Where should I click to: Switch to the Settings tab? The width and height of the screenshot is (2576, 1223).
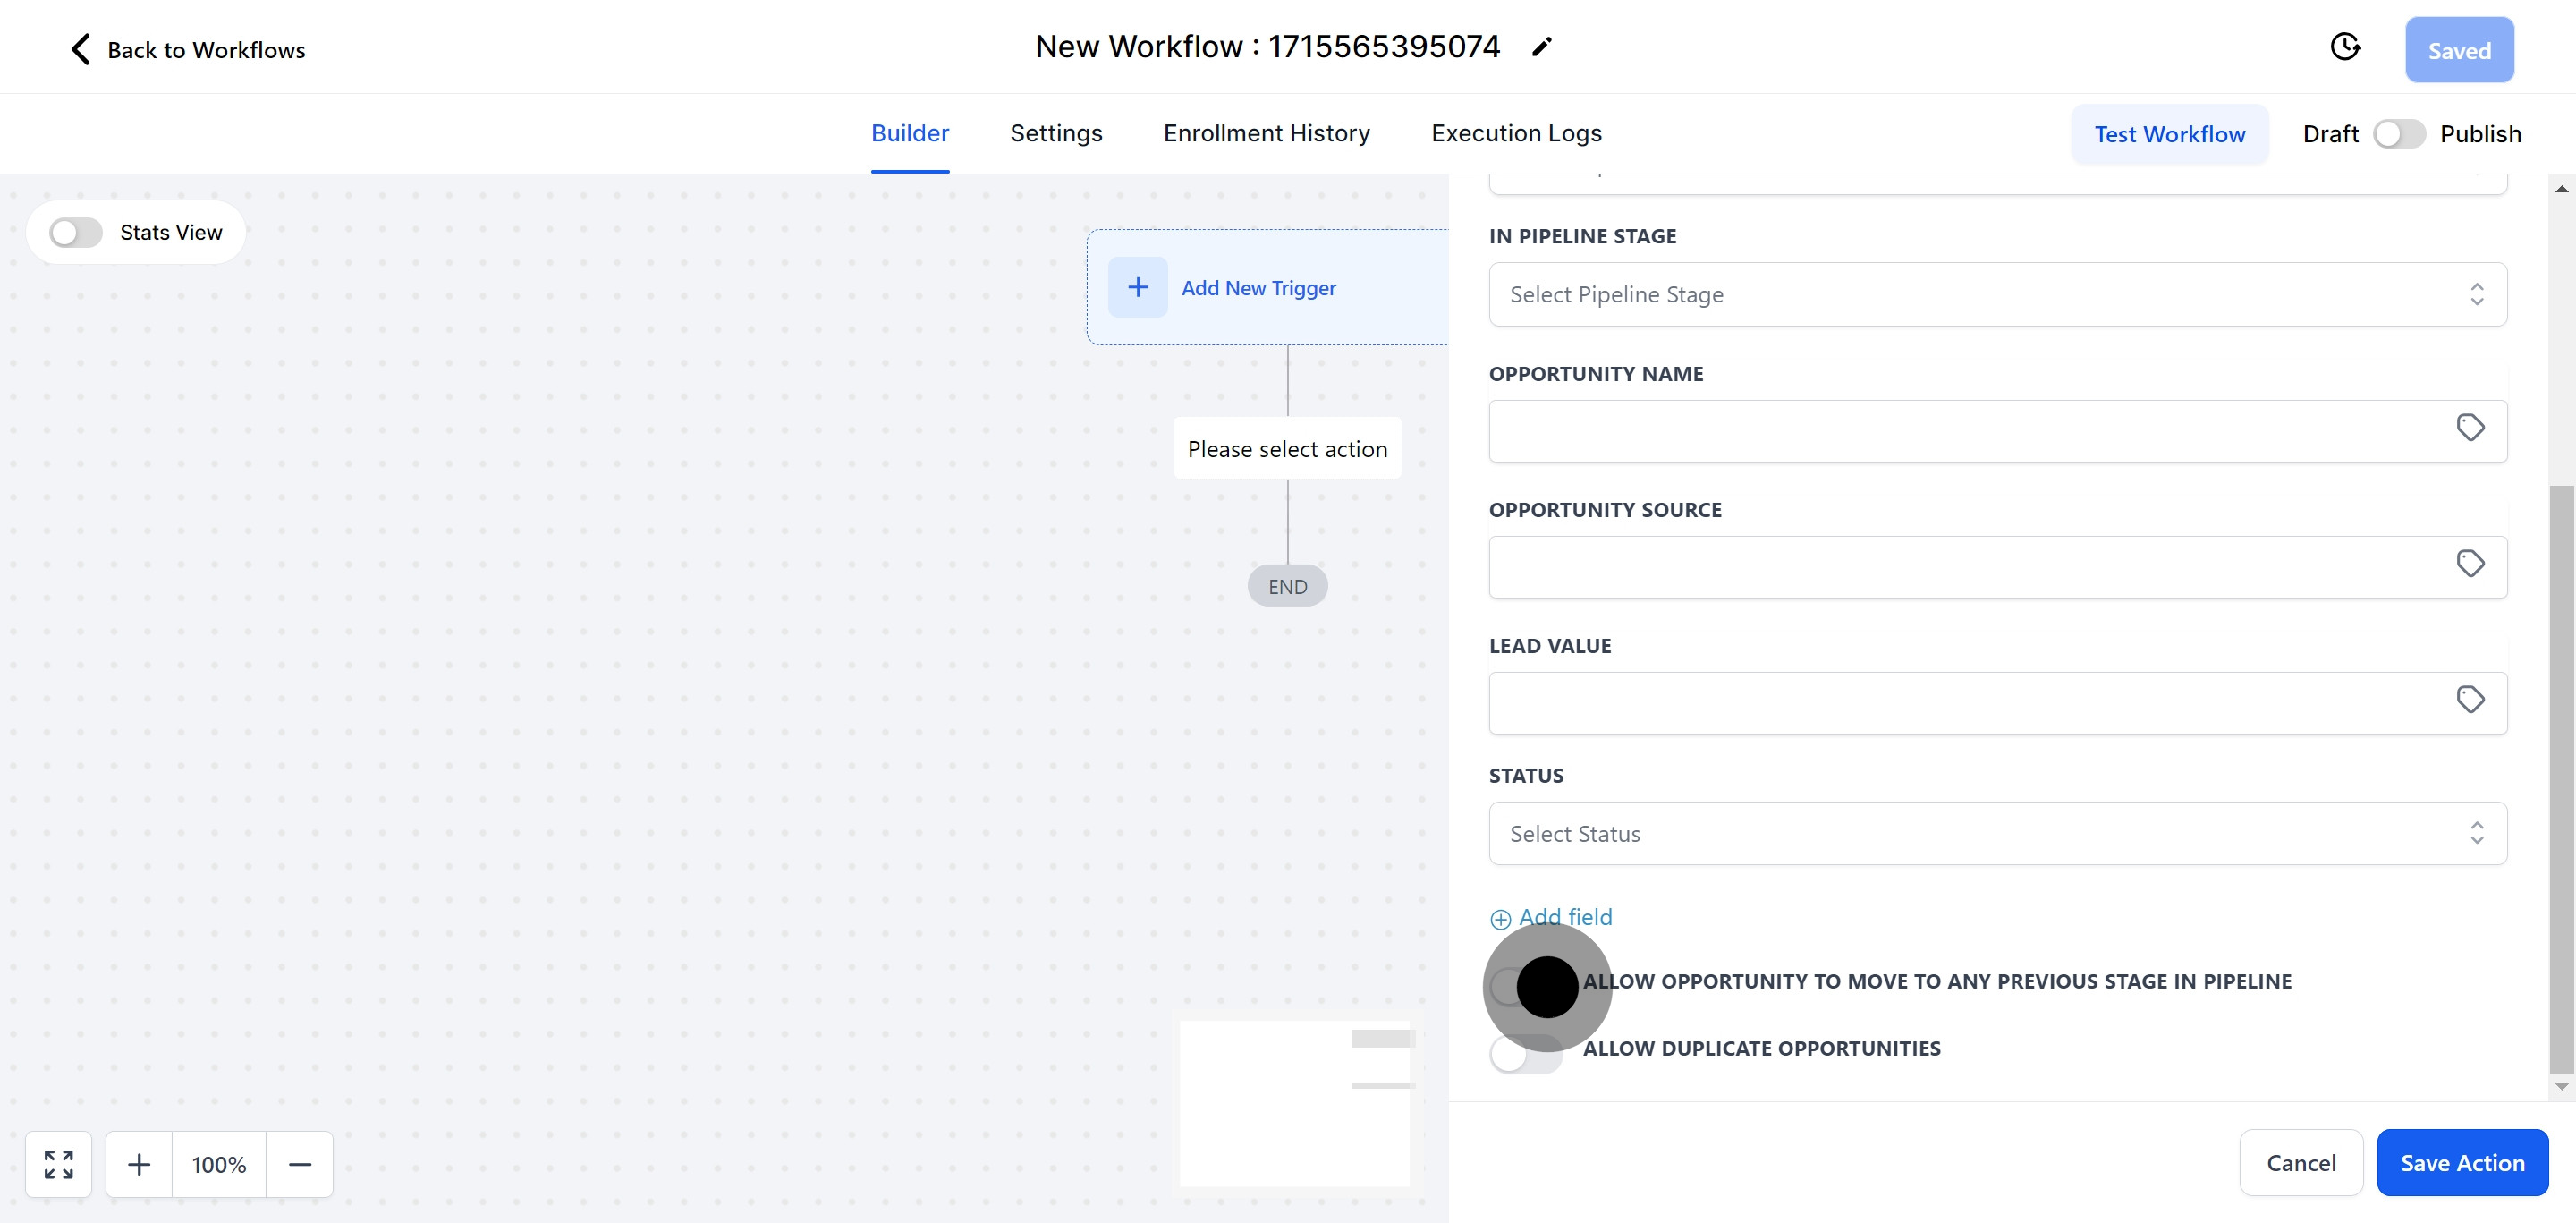(1055, 134)
